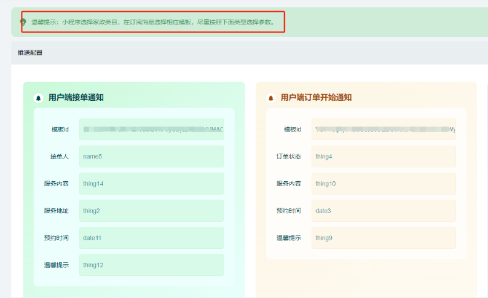The height and width of the screenshot is (298, 488).
Task: Focus the 预约时间 field containing date11
Action: [x=151, y=238]
